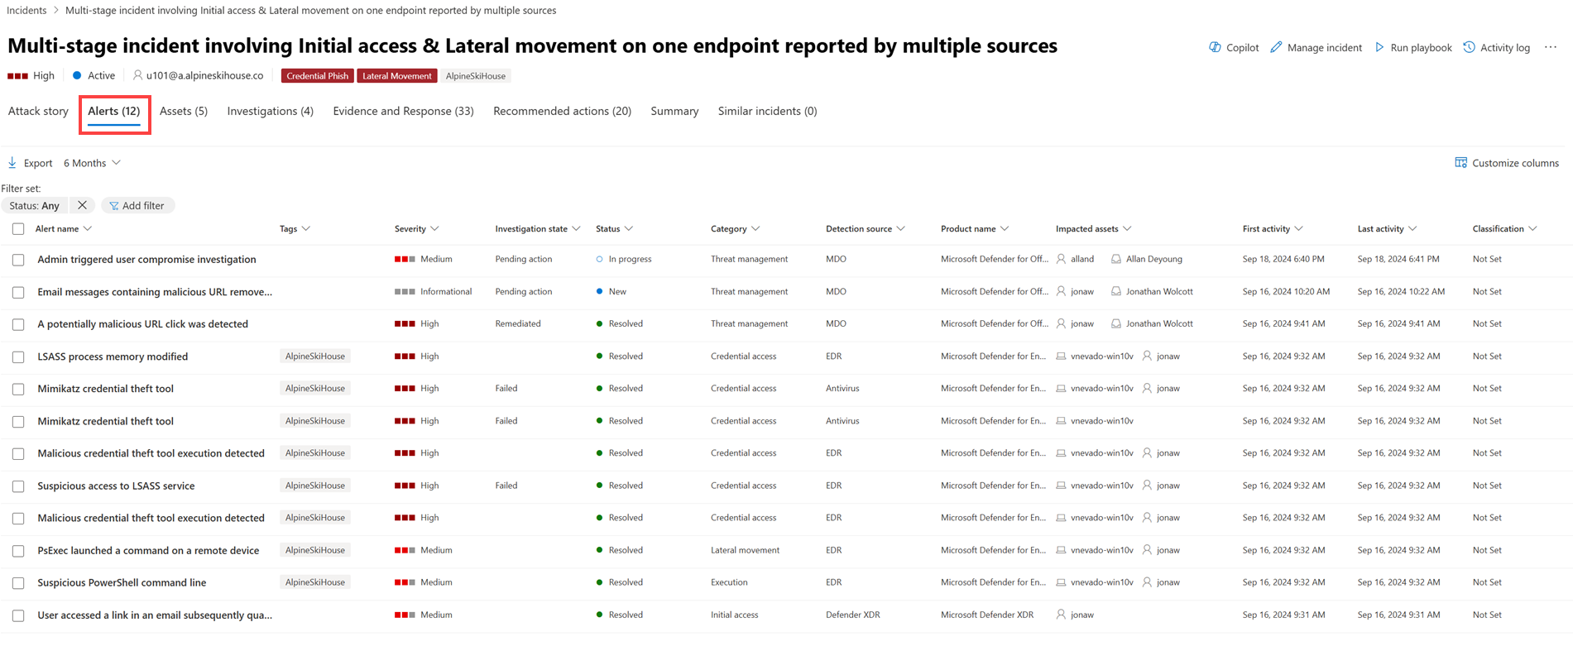Navigate to Incidents in the breadcrumb
Image resolution: width=1573 pixels, height=646 pixels.
pyautogui.click(x=26, y=10)
